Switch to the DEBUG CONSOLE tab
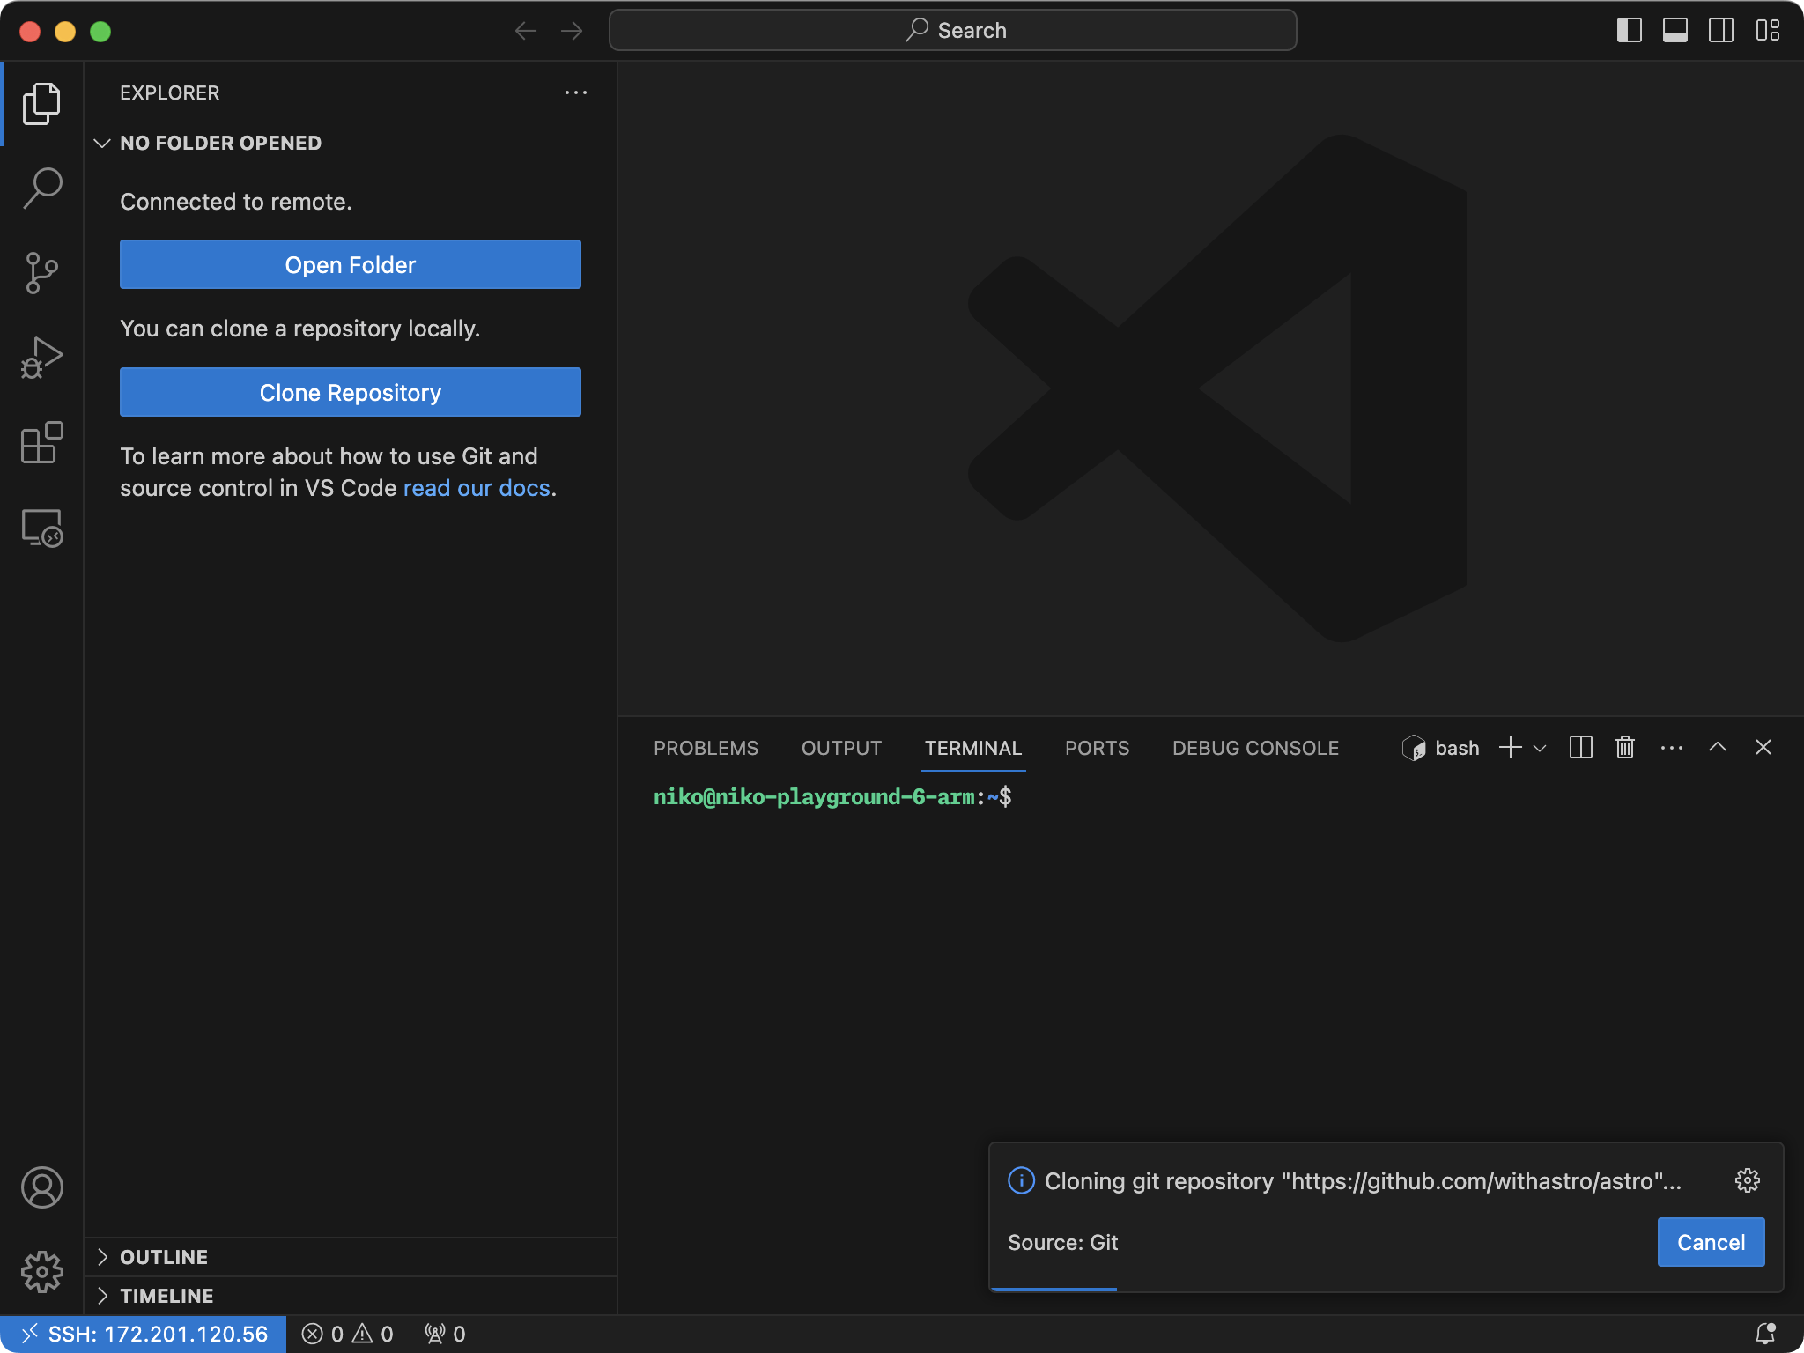1804x1353 pixels. tap(1255, 748)
